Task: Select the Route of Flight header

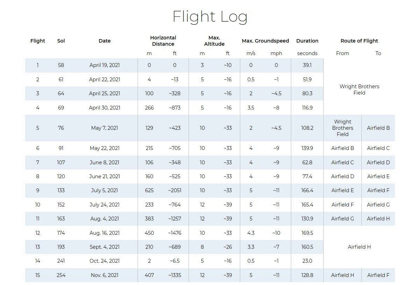Action: pos(359,41)
